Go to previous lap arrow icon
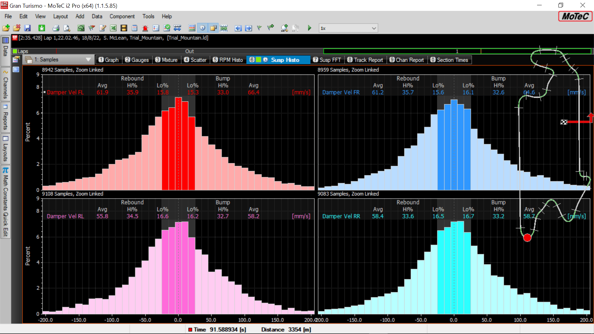594x334 pixels. click(238, 28)
